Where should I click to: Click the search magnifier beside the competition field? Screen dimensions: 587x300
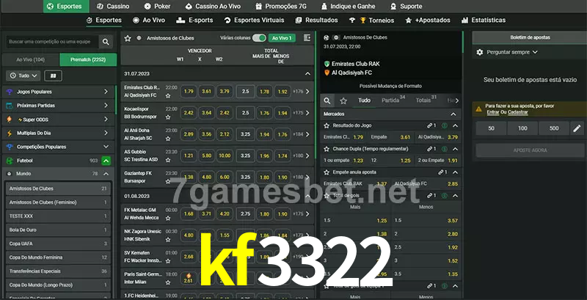point(106,43)
